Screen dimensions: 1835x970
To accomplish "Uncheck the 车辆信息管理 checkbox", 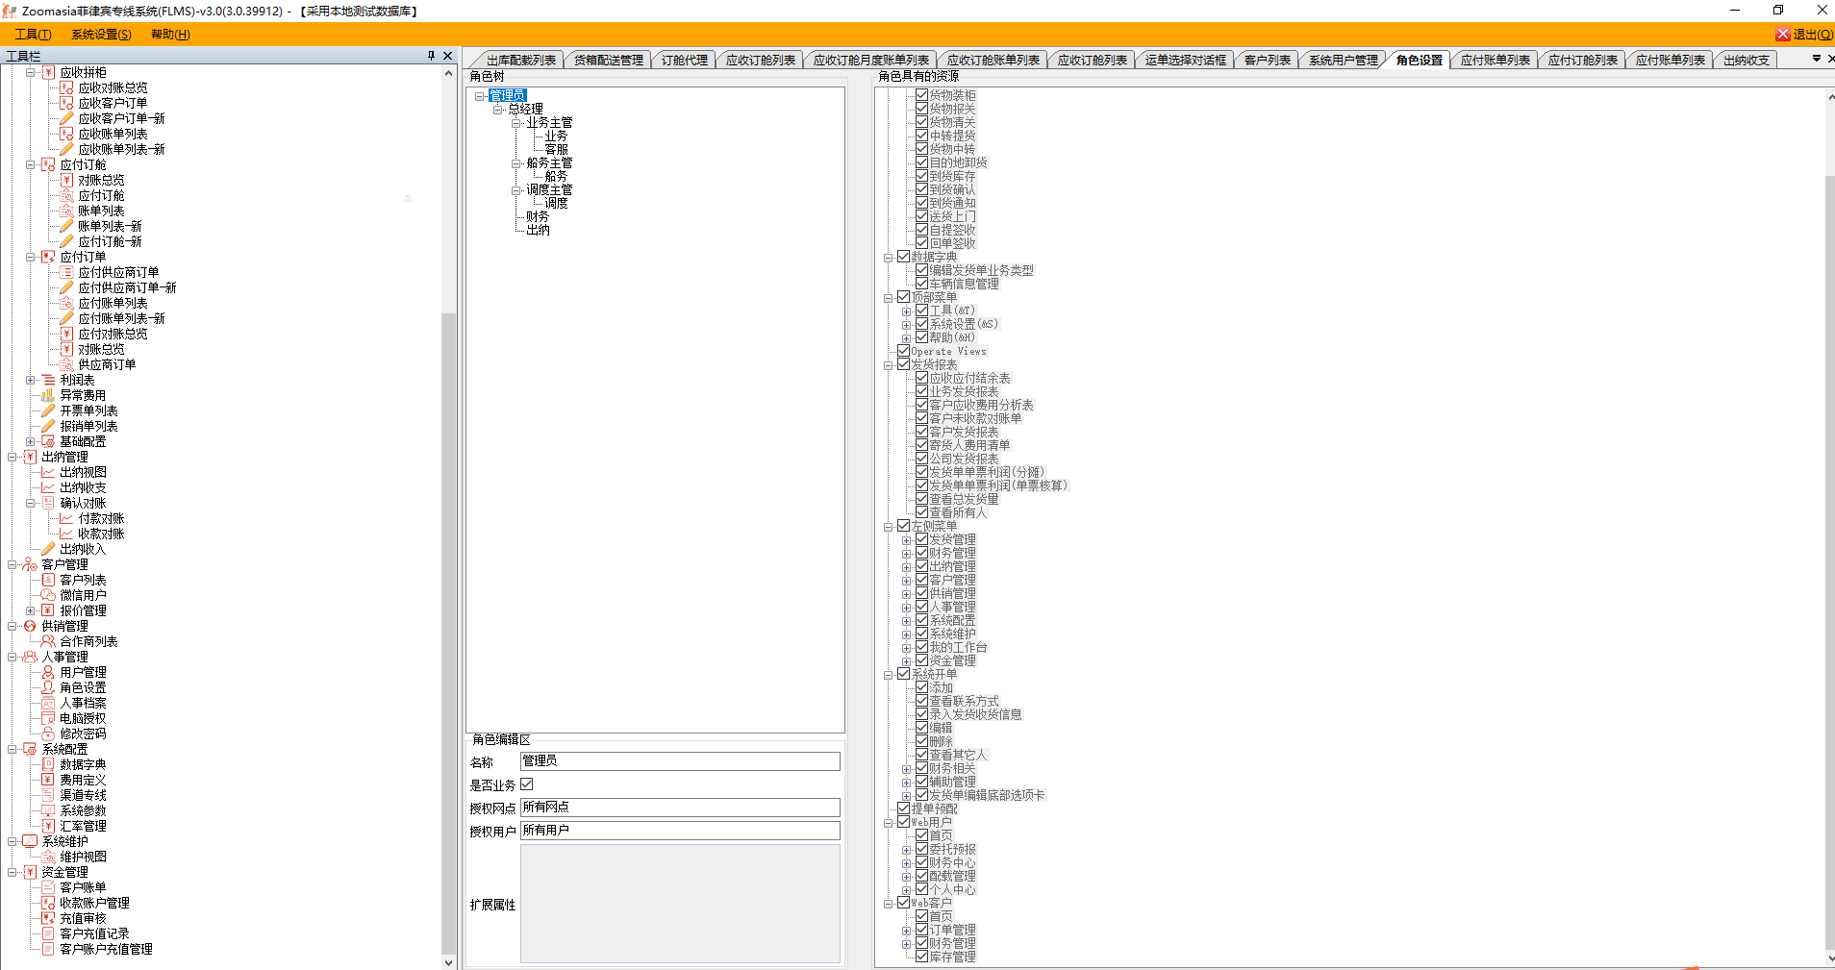I will tap(921, 284).
